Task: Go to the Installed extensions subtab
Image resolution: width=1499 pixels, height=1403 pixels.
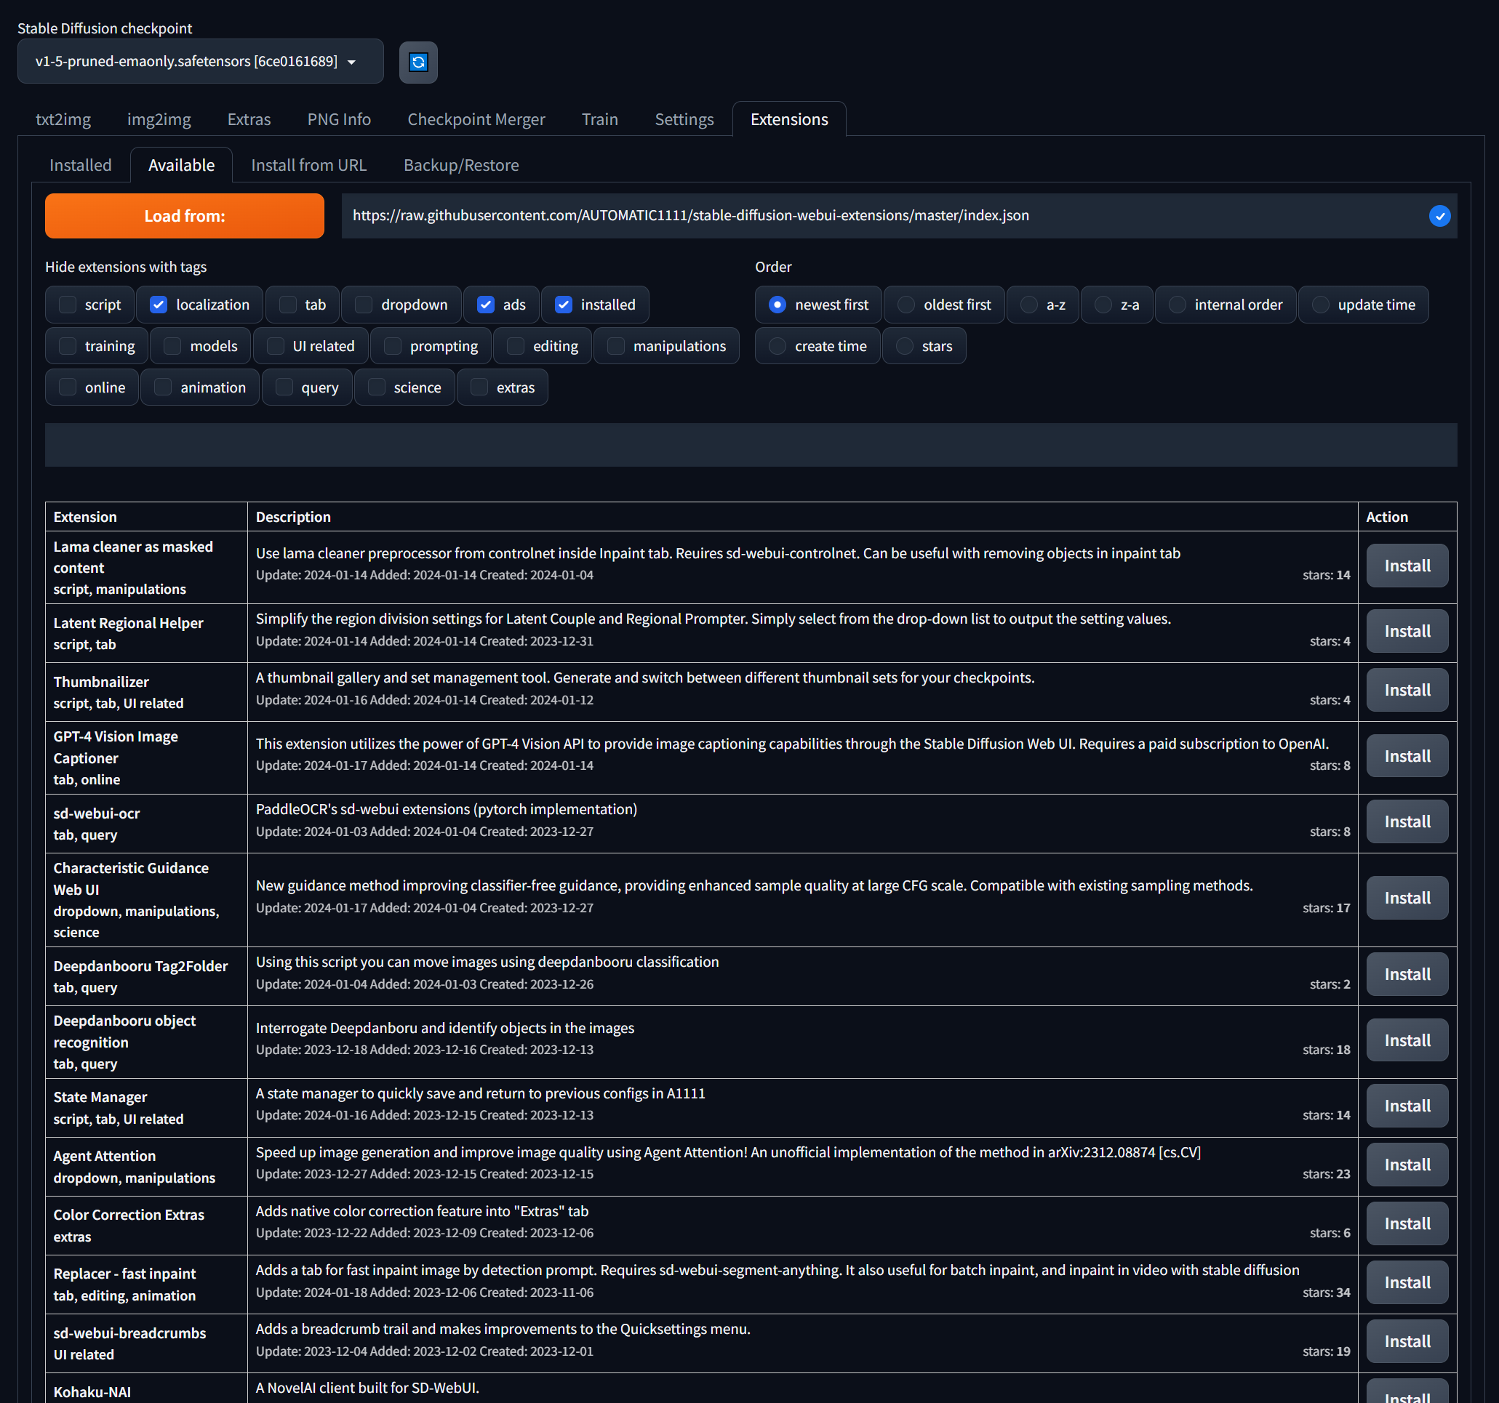Action: pos(80,165)
